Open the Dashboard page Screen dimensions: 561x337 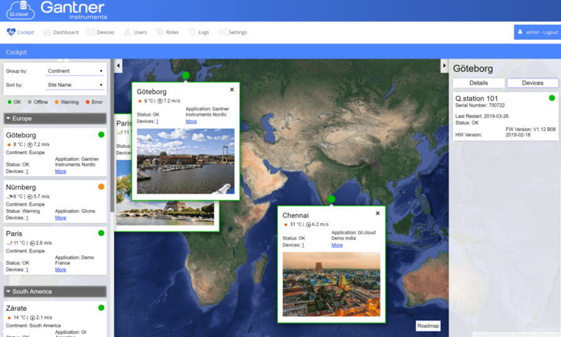pyautogui.click(x=60, y=32)
